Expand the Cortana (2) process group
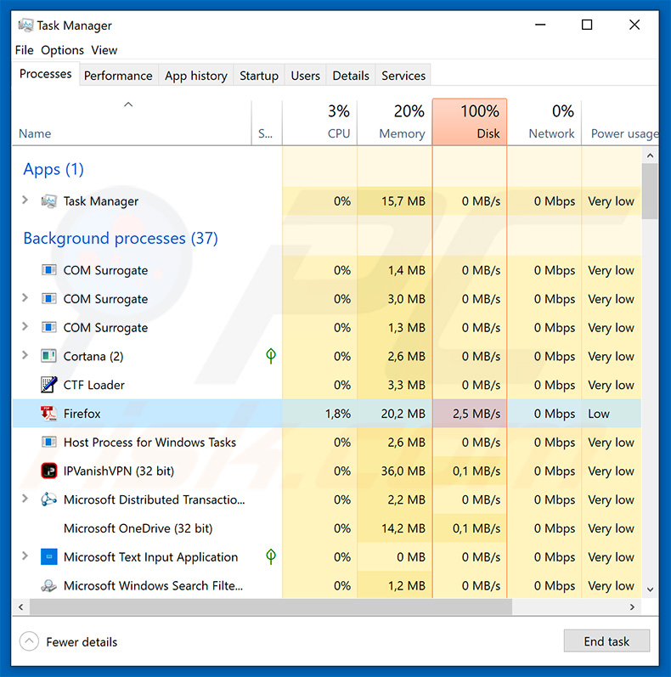The height and width of the screenshot is (677, 671). coord(25,355)
